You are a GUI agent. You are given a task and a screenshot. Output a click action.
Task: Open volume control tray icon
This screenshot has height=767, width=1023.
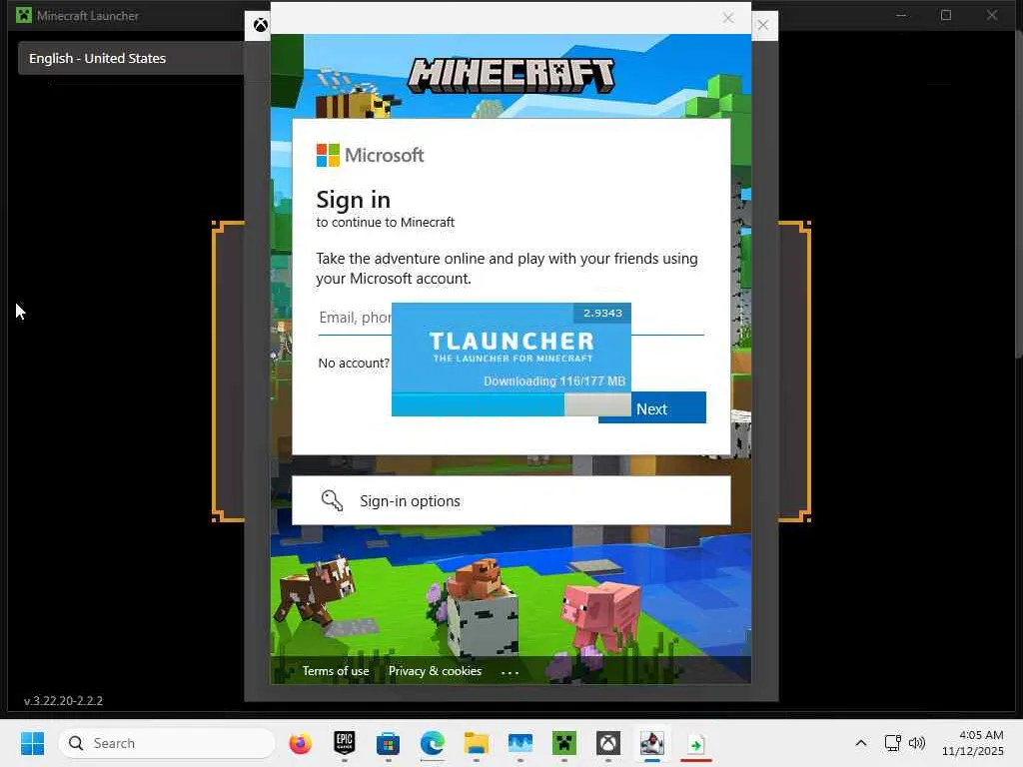(917, 743)
